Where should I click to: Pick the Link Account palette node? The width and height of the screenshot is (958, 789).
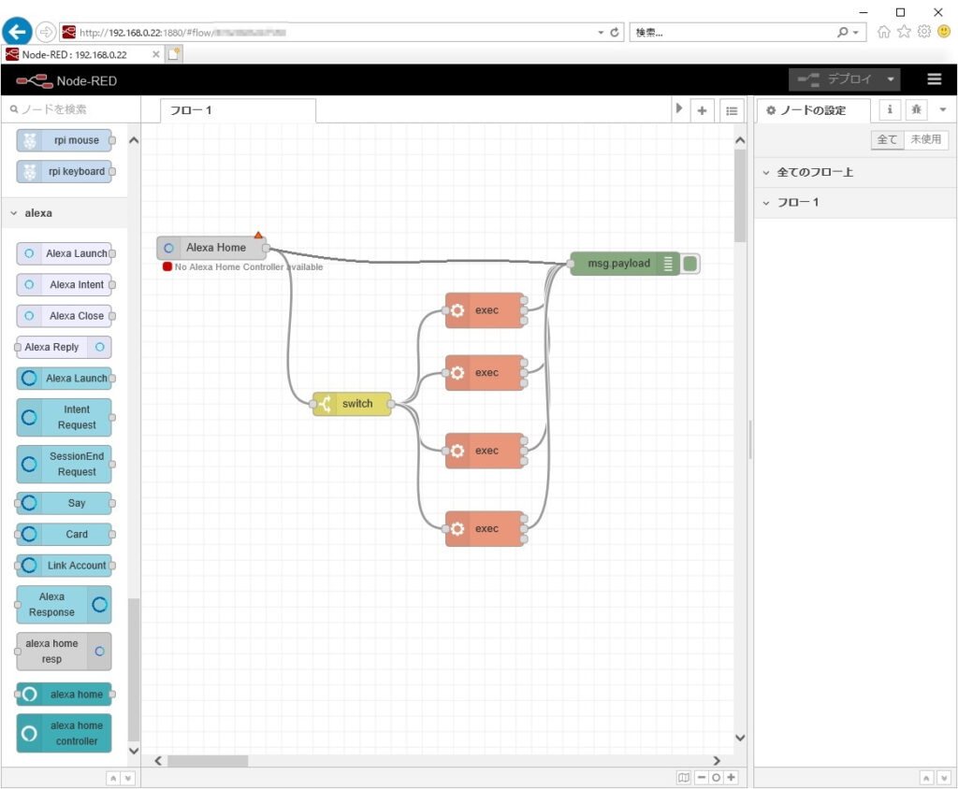(x=65, y=566)
